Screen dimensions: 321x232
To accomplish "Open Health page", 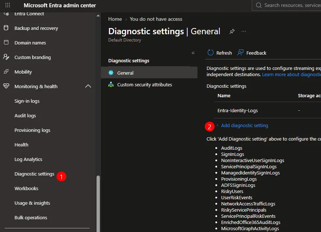I will (21, 145).
